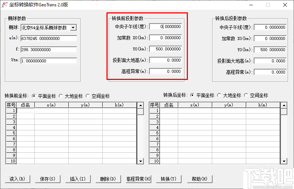This screenshot has height=189, width=294.
Task: Click 插入(I) button
Action: (x=78, y=179)
